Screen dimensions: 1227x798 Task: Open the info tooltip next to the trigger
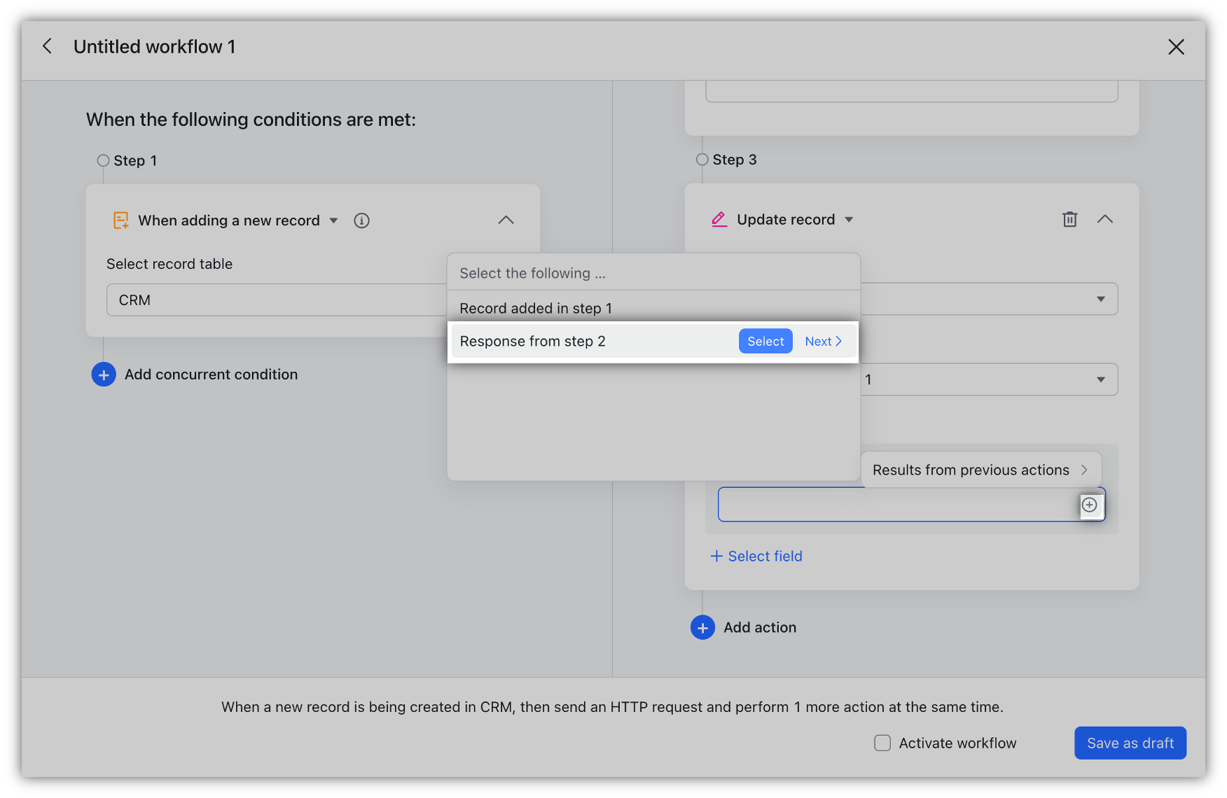click(361, 220)
